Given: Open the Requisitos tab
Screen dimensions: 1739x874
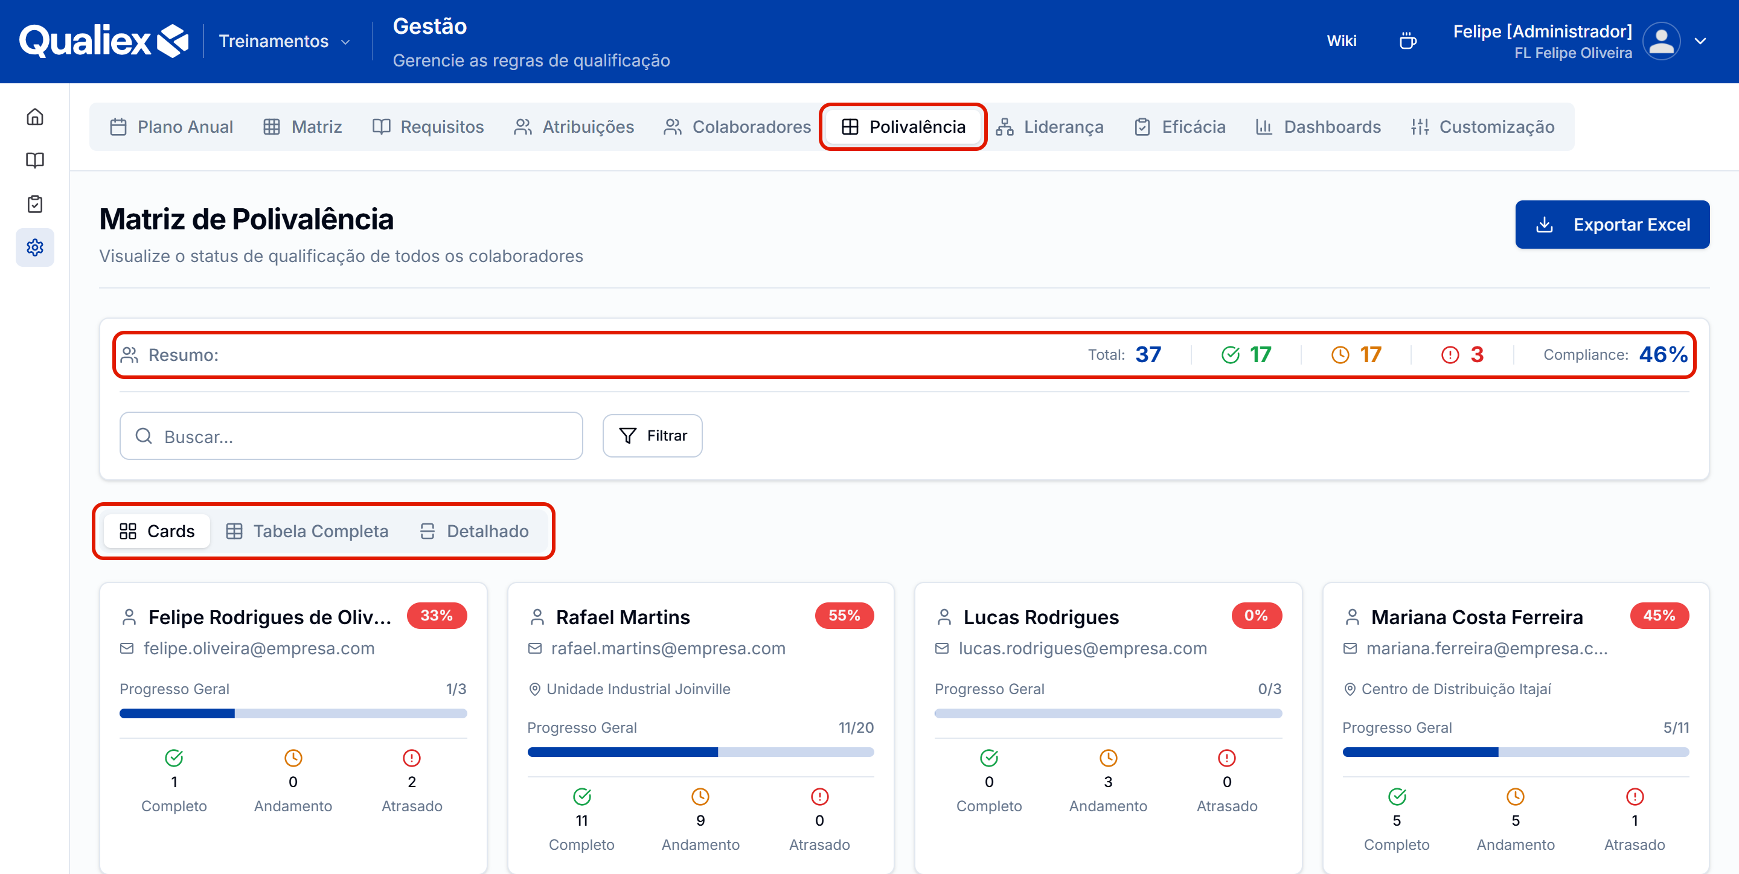Looking at the screenshot, I should (428, 127).
